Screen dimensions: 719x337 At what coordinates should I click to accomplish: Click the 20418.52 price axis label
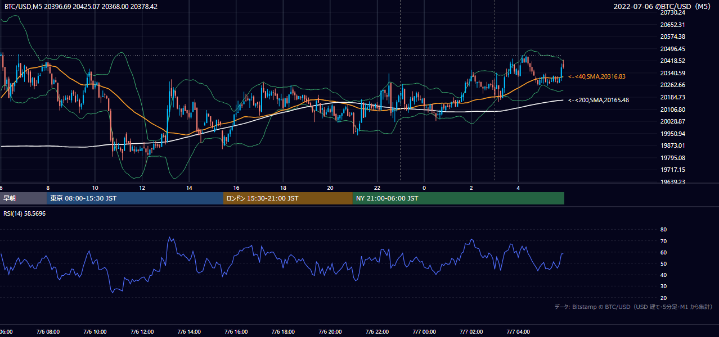pos(672,61)
